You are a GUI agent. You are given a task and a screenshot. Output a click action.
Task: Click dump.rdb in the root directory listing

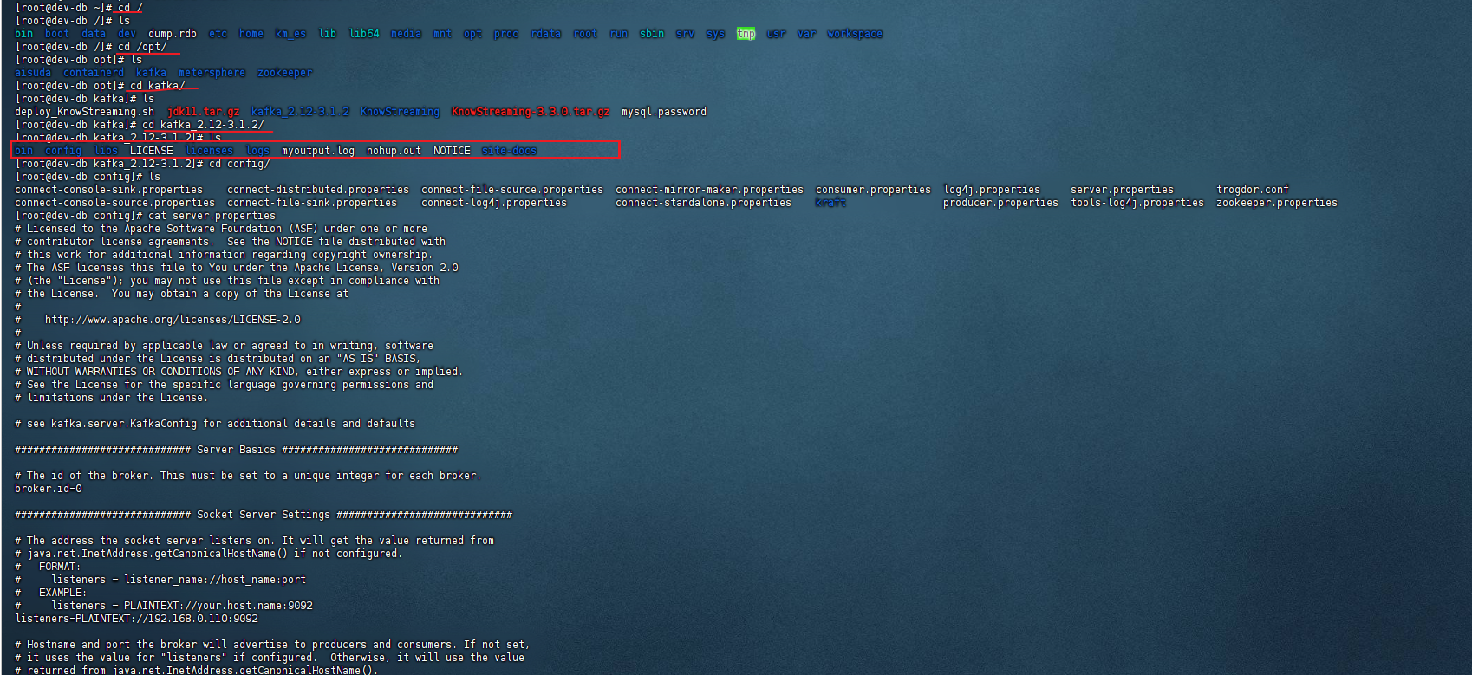[x=173, y=34]
